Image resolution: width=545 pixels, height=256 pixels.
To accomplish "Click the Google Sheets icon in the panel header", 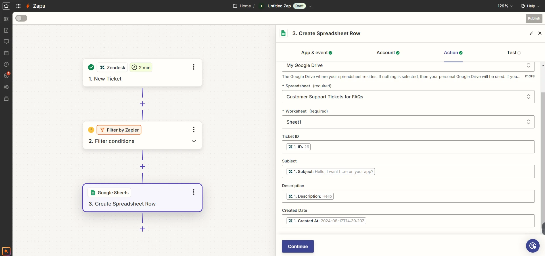I will coord(283,33).
